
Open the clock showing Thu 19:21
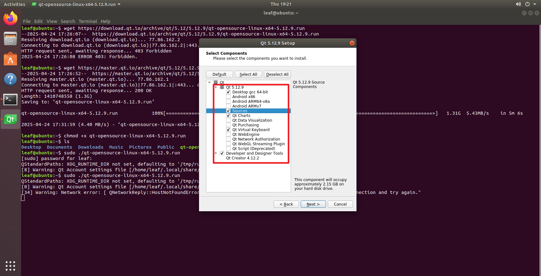(x=281, y=4)
